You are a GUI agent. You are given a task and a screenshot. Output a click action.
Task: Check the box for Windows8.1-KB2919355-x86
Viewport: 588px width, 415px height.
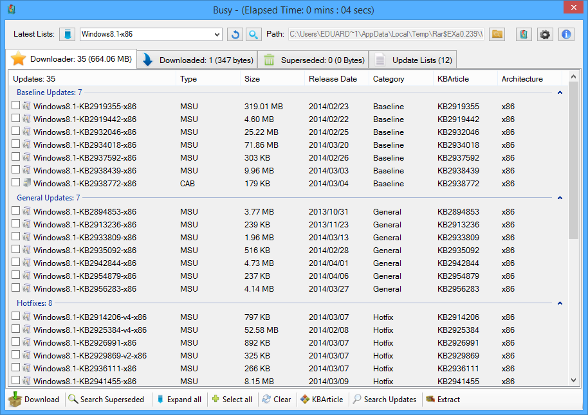pos(15,105)
